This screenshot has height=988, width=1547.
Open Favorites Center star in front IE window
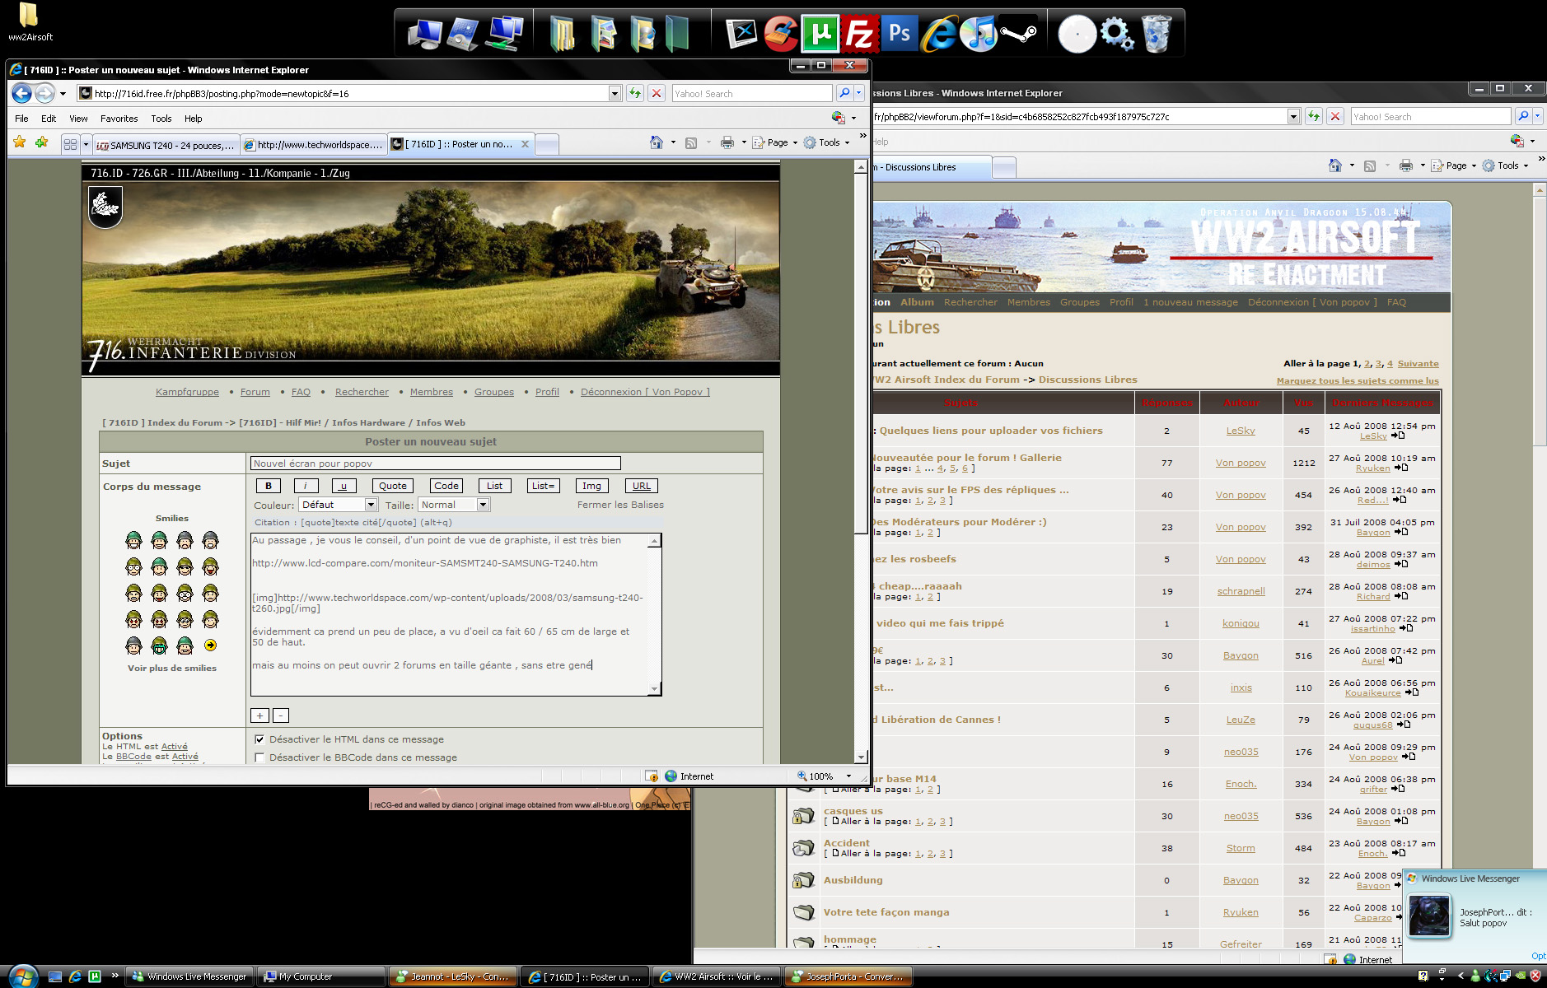click(20, 142)
